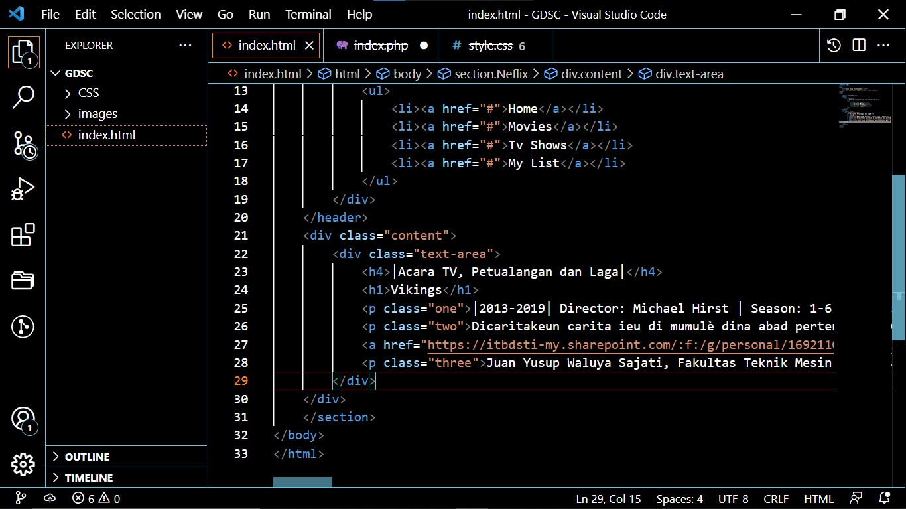Switch to the index.php tab
This screenshot has height=509, width=906.
coord(381,46)
